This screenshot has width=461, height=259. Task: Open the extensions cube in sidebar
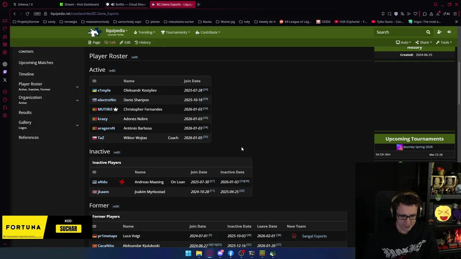point(5,108)
